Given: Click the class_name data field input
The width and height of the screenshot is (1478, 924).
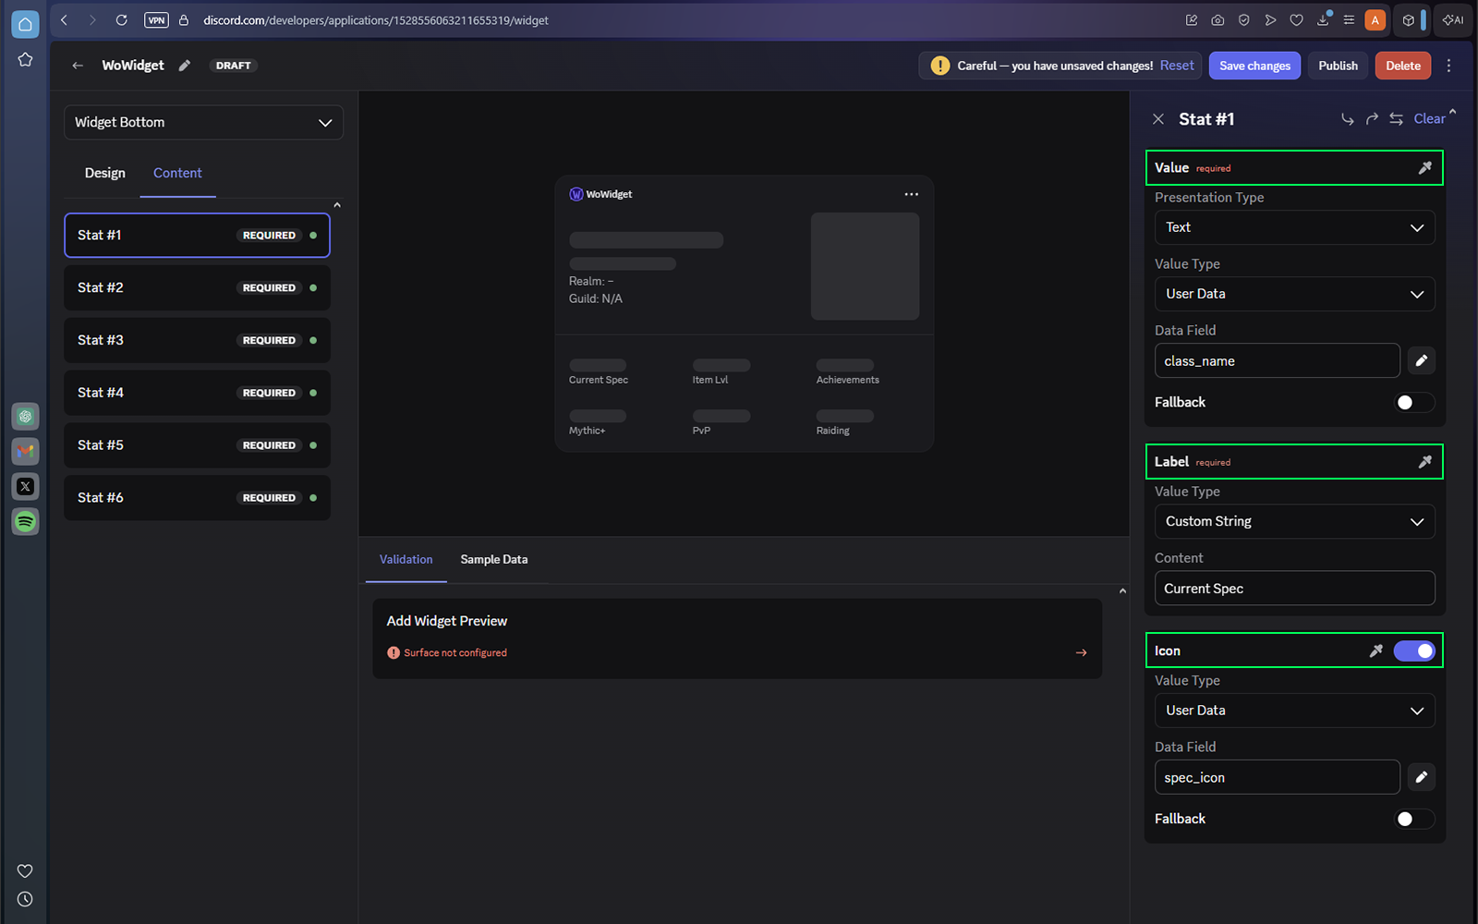Looking at the screenshot, I should coord(1277,360).
